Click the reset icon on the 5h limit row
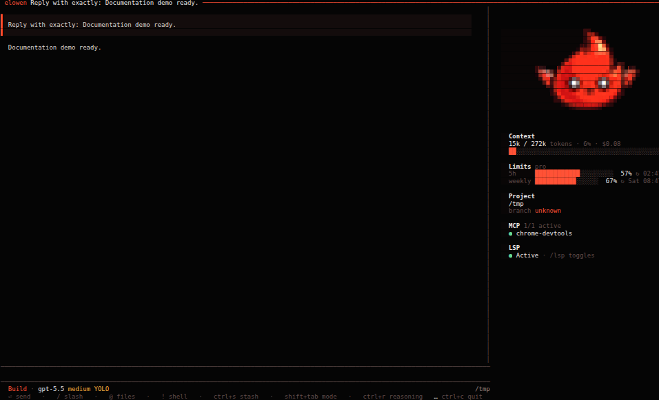 click(x=638, y=173)
